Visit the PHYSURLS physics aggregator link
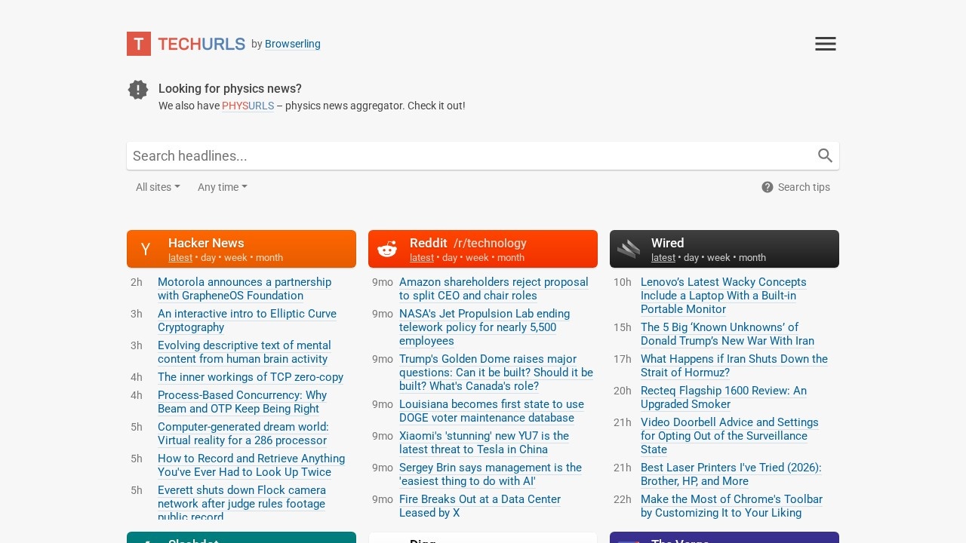Viewport: 966px width, 543px height. coord(248,106)
